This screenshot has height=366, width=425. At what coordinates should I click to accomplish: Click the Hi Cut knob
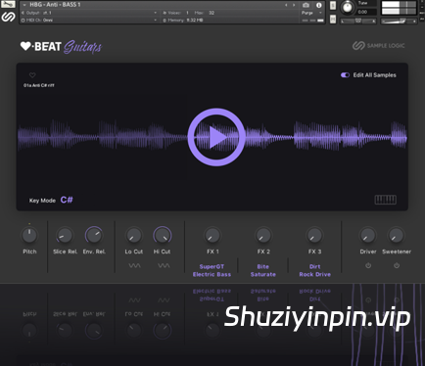(x=163, y=236)
